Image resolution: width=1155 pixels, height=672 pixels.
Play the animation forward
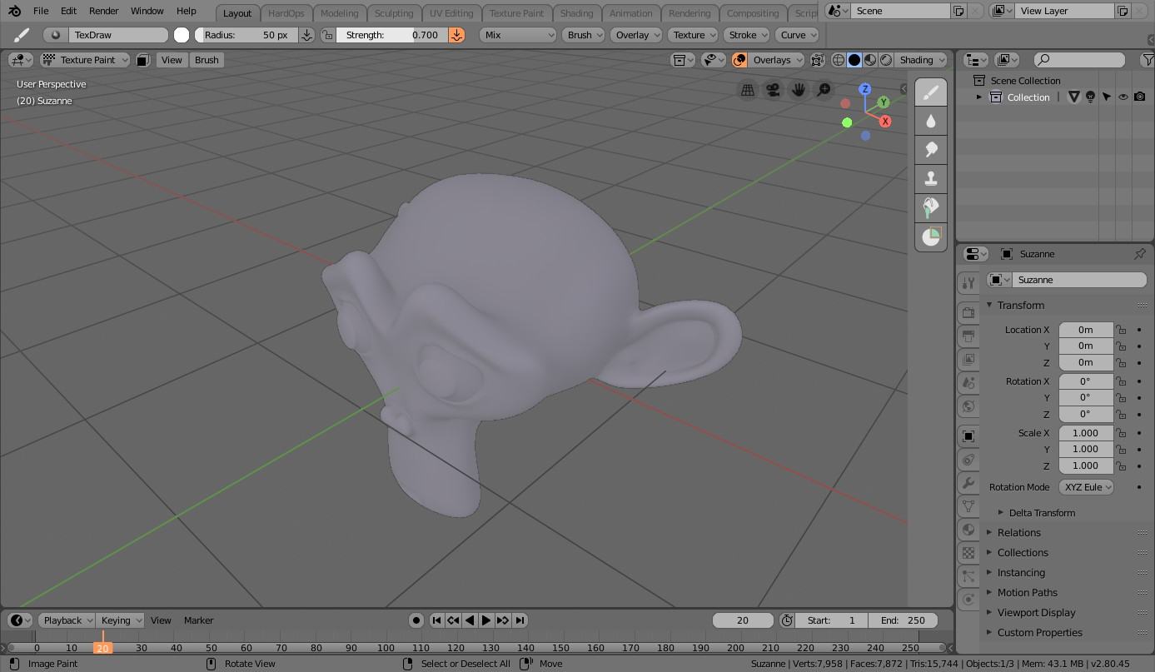[x=486, y=620]
